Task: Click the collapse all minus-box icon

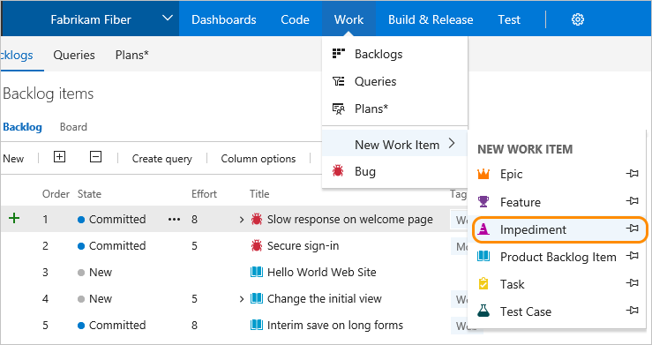Action: pyautogui.click(x=95, y=157)
